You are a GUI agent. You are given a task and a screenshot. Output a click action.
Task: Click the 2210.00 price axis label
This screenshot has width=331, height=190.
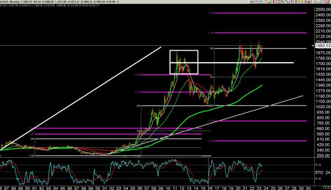323,31
